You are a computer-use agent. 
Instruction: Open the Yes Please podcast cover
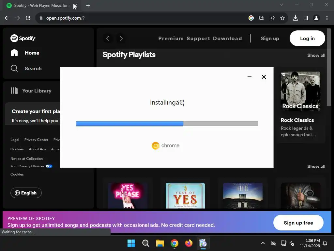tap(128, 195)
